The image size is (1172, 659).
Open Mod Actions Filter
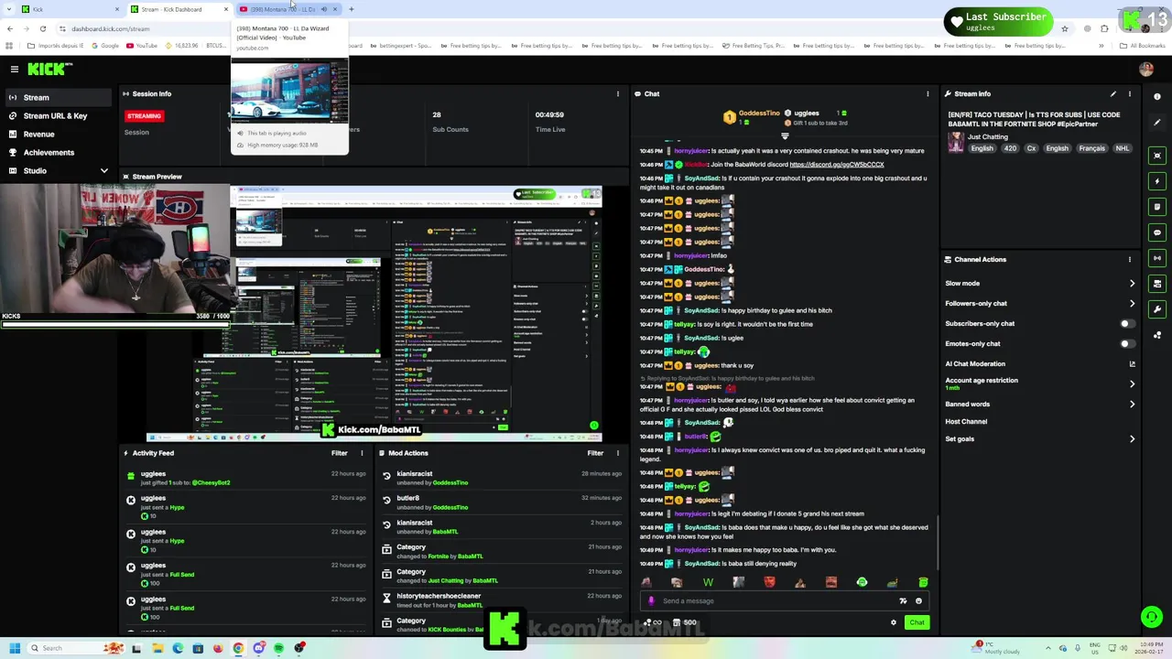pos(595,453)
